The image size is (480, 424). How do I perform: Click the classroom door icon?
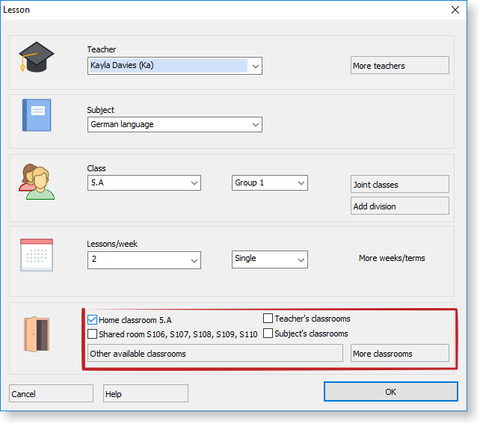pos(37,334)
